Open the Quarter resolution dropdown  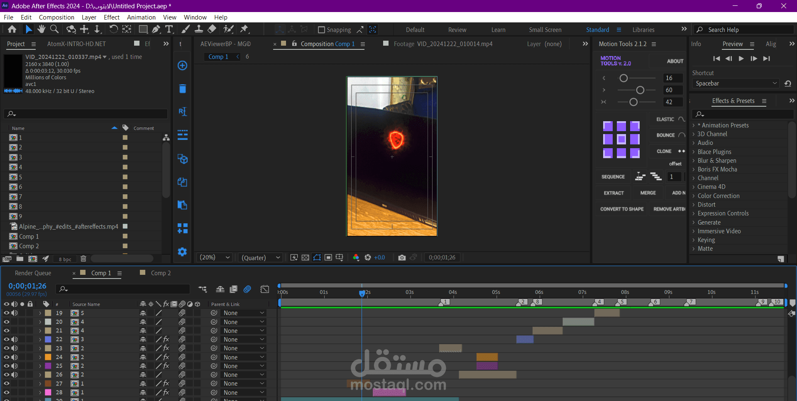coord(261,257)
